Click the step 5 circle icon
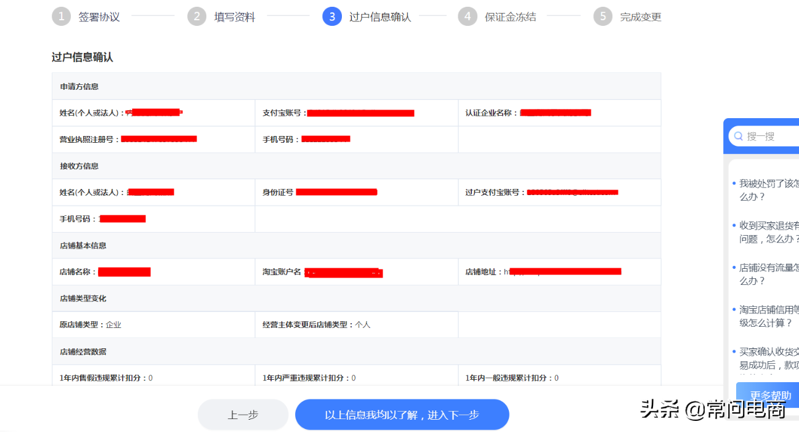 tap(603, 17)
